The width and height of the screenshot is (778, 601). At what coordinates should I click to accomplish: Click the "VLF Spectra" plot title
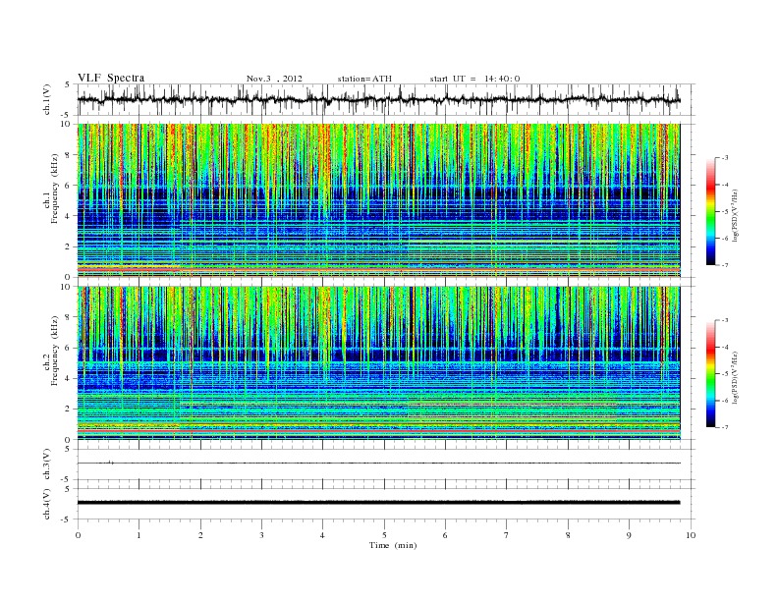tap(111, 78)
